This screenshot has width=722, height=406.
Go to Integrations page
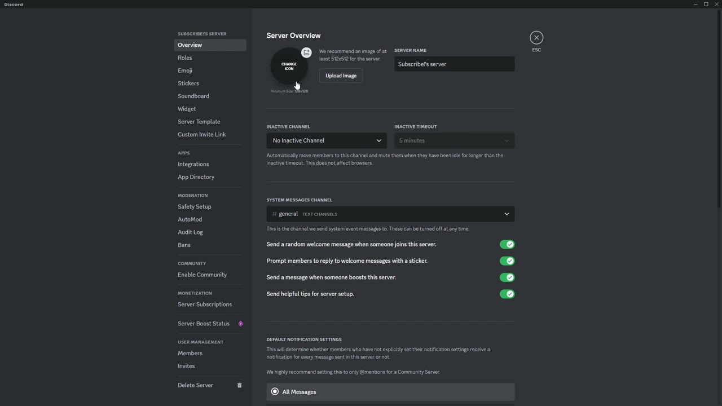coord(210,164)
